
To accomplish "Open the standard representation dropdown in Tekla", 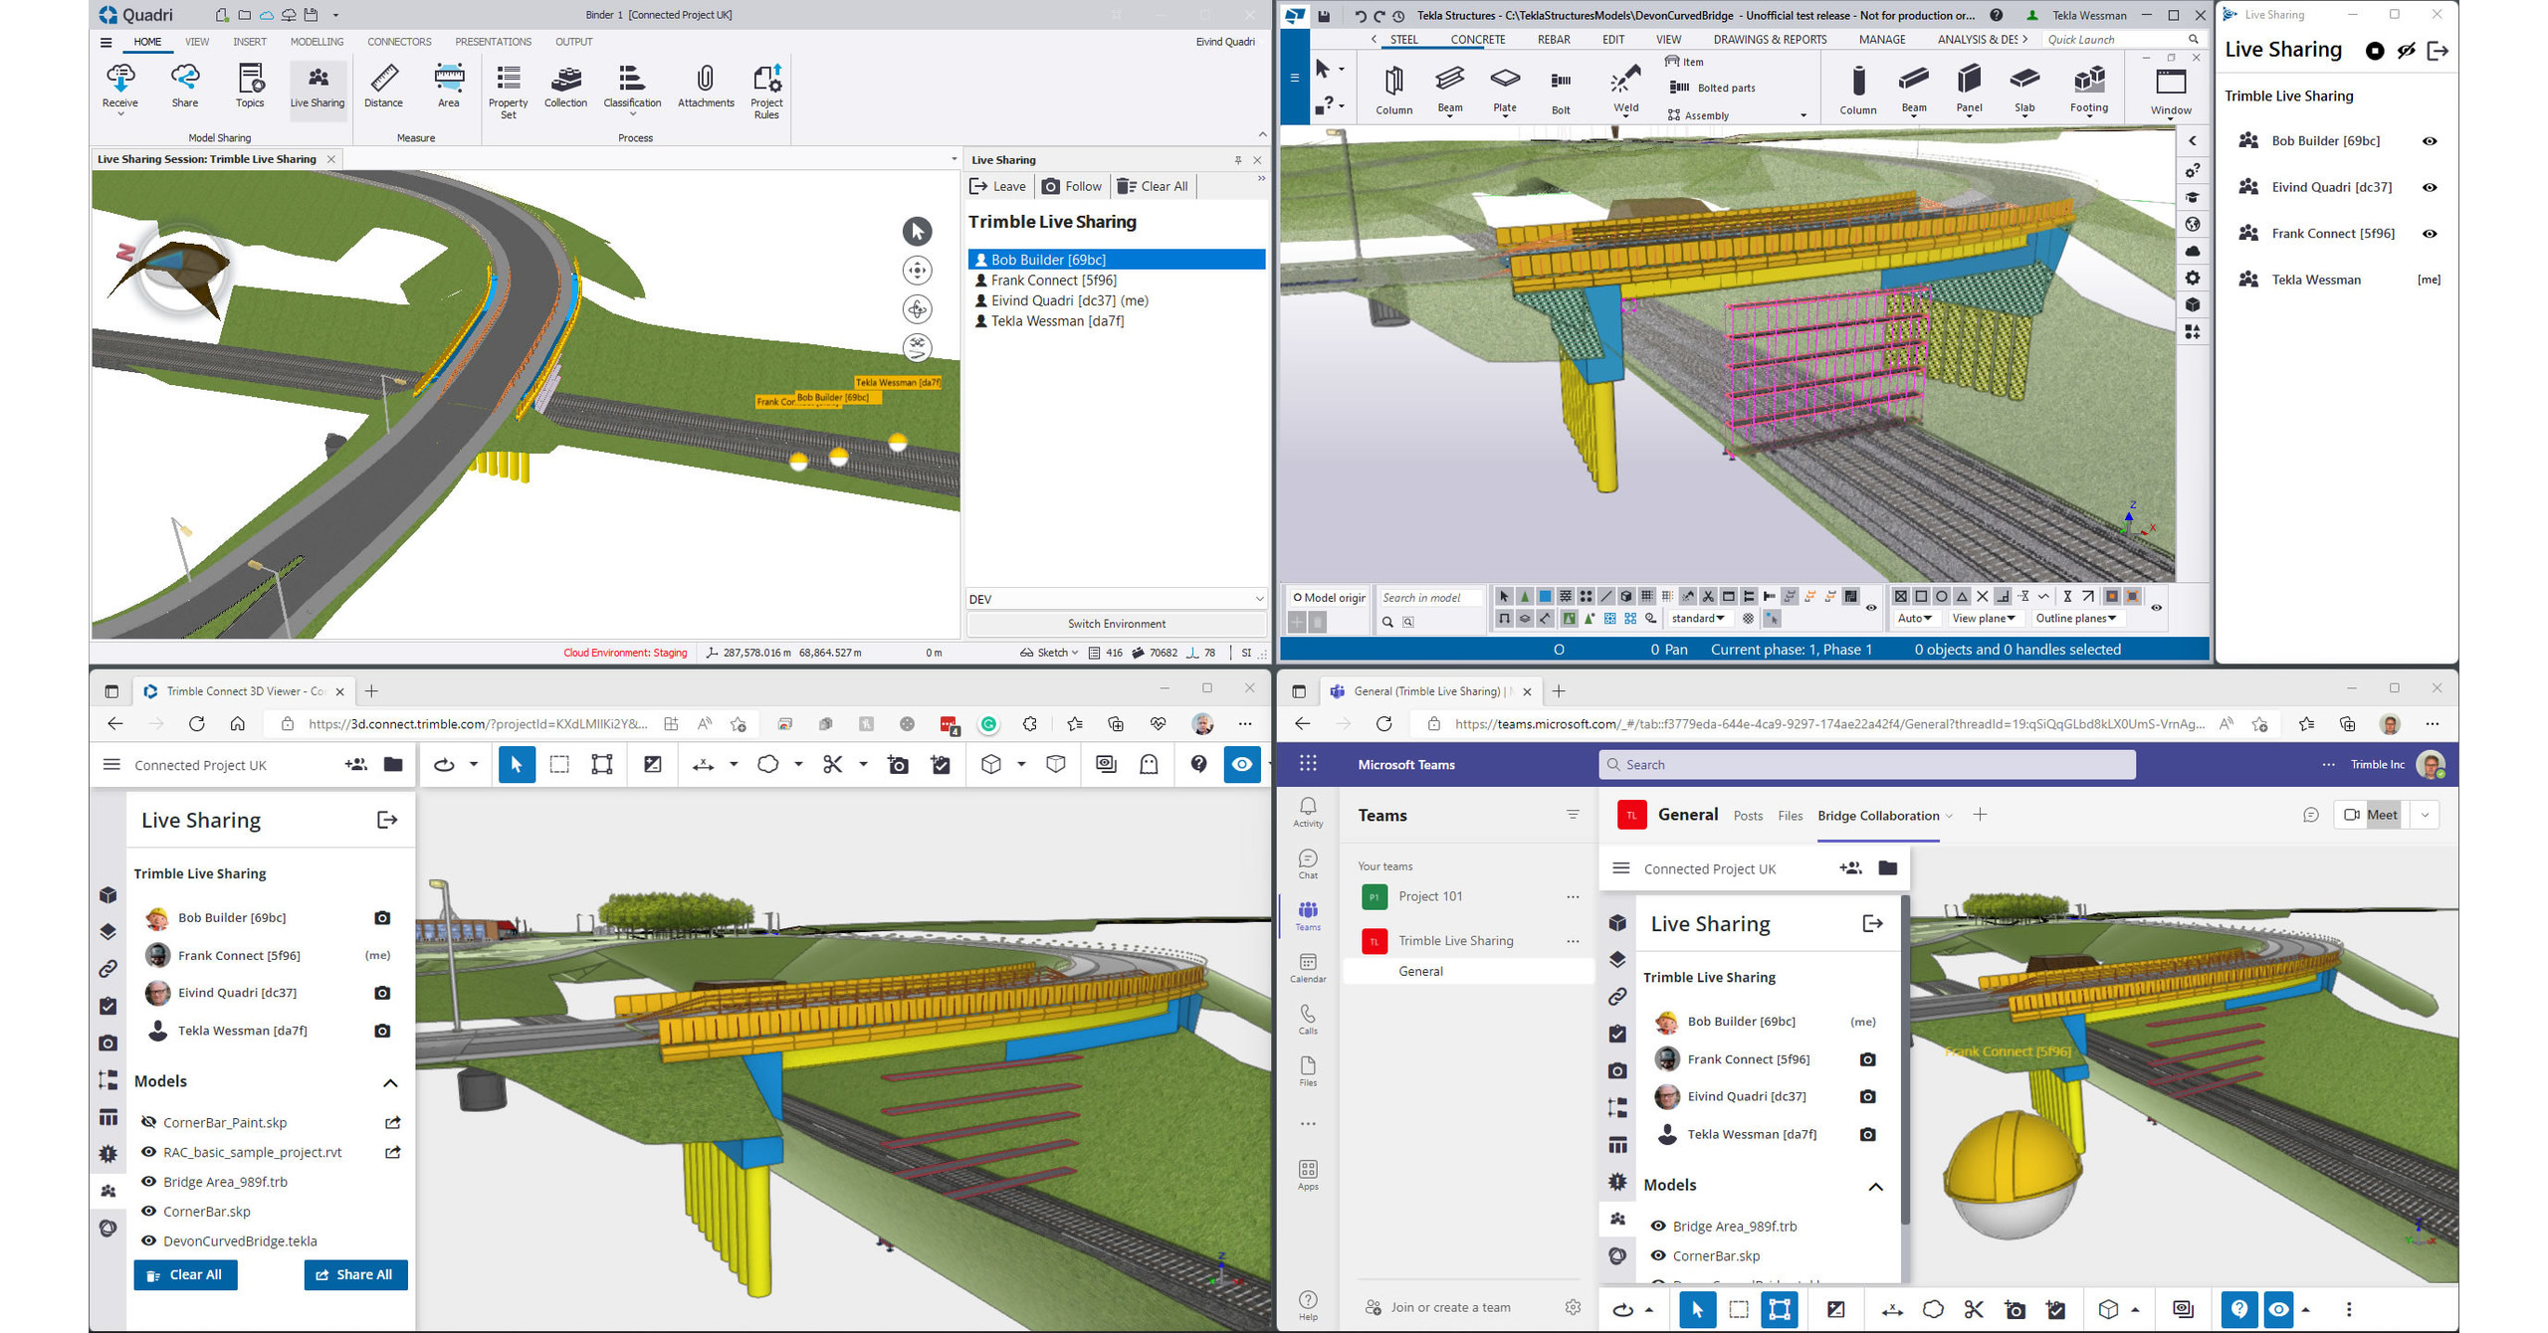I will [1702, 618].
